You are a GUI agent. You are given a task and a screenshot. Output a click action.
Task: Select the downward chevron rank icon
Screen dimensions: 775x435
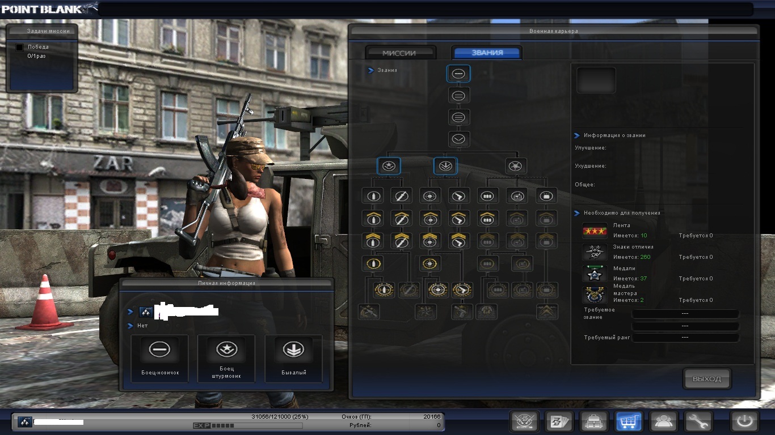pos(458,139)
